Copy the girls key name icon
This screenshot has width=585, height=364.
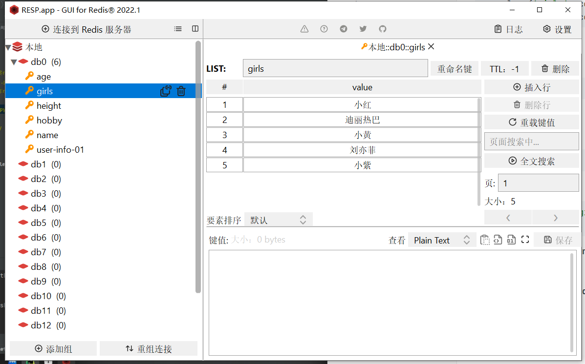pyautogui.click(x=166, y=91)
